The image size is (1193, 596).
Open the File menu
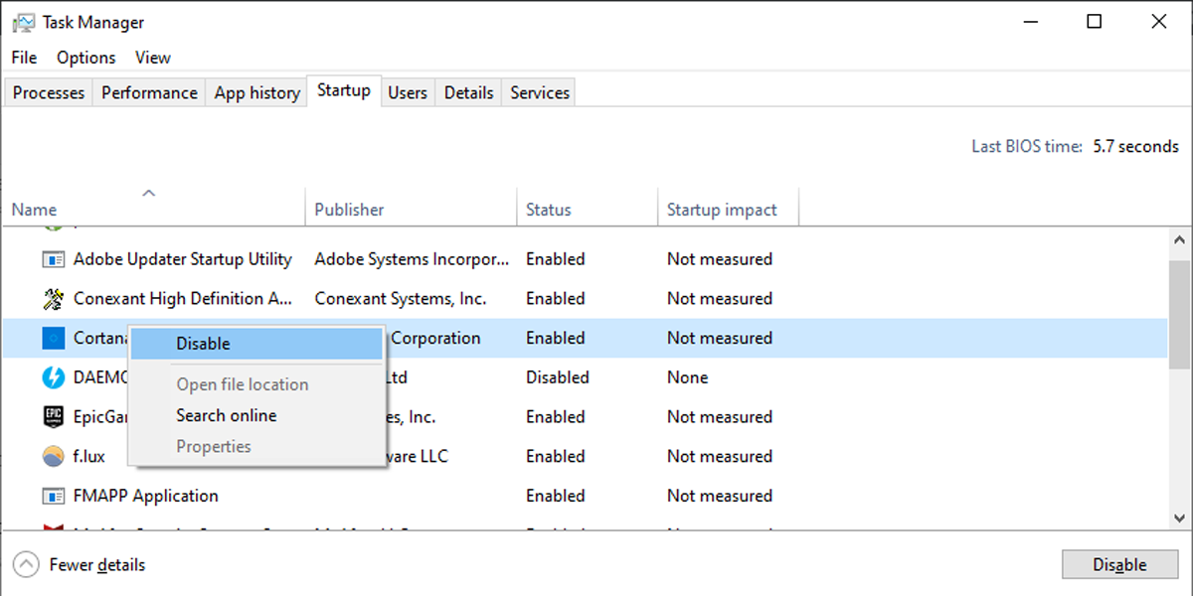pos(24,58)
